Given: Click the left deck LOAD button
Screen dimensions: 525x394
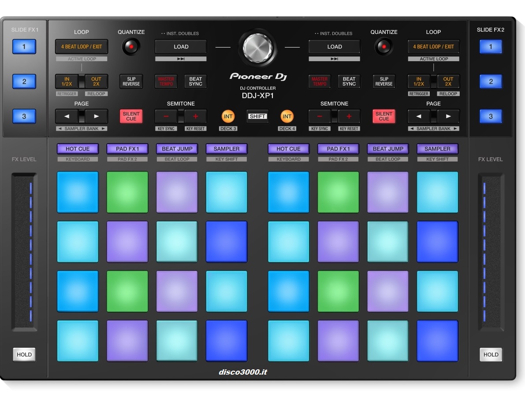Looking at the screenshot, I should pos(181,47).
